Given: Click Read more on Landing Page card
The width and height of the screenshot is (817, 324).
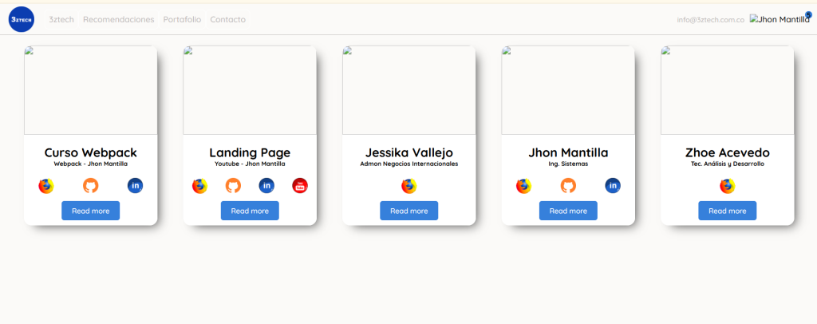Looking at the screenshot, I should (250, 211).
